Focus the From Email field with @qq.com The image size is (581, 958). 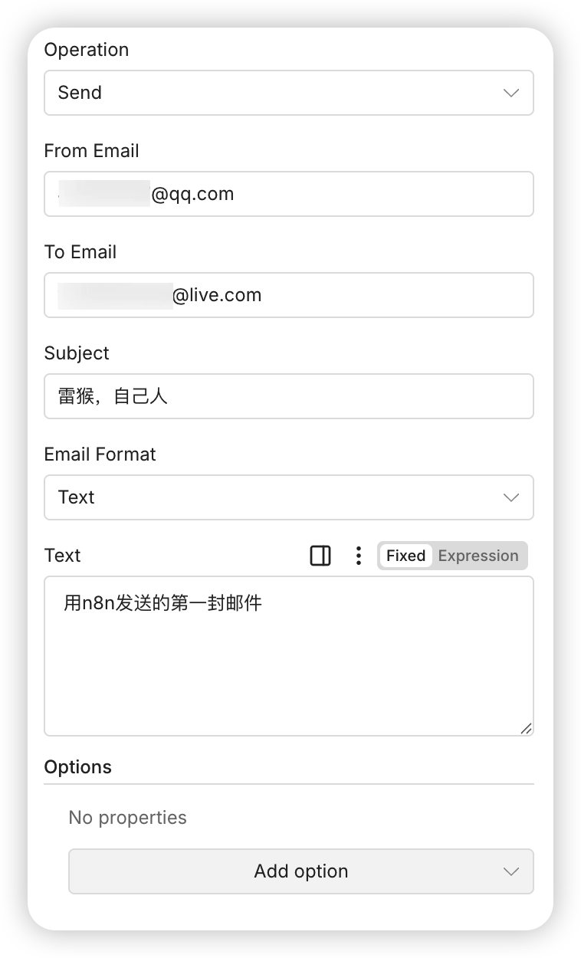click(289, 194)
